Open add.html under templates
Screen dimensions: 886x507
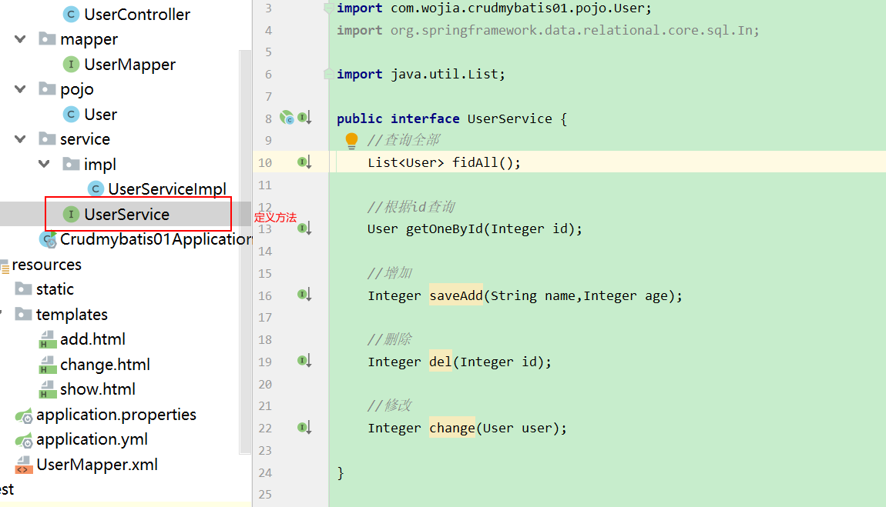[92, 339]
